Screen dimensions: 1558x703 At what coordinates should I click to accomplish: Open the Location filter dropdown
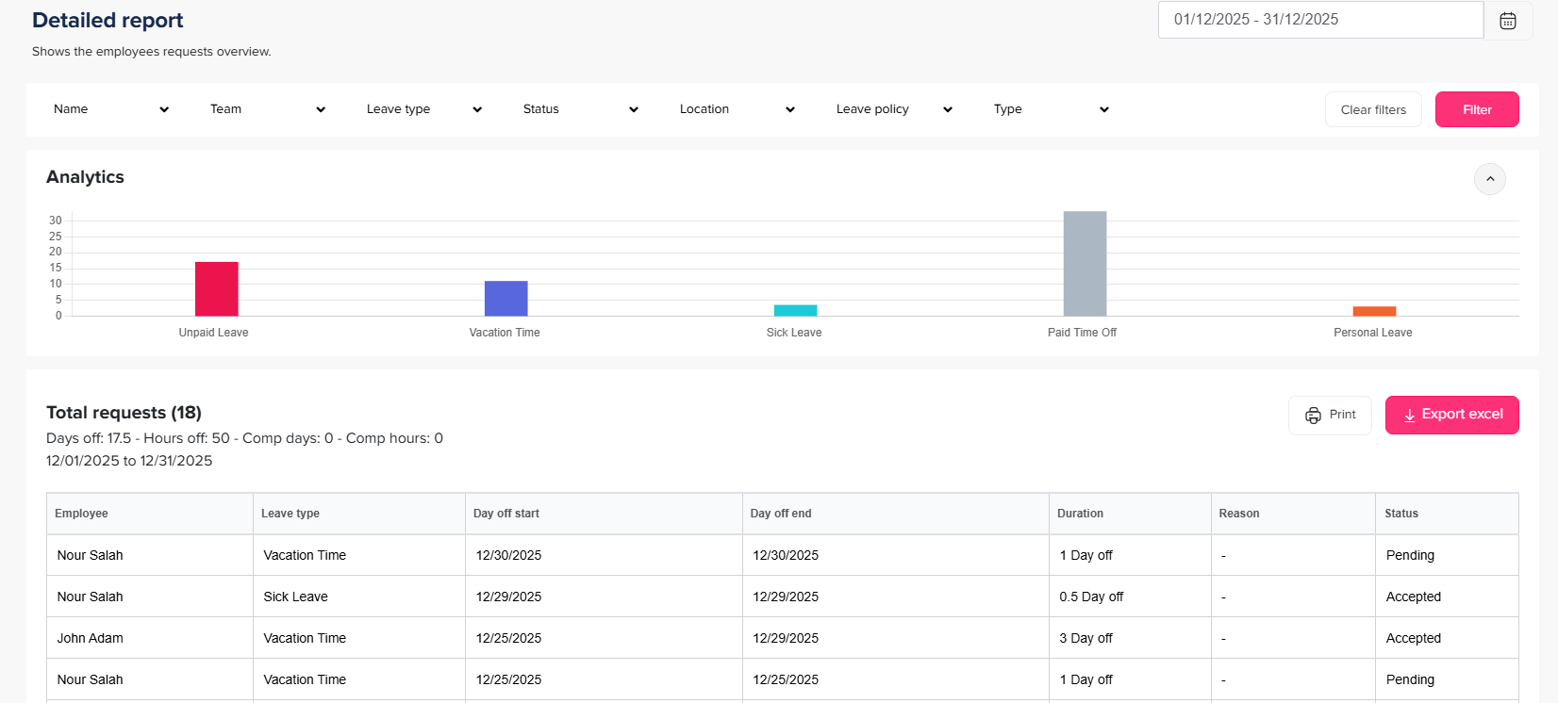coord(737,109)
